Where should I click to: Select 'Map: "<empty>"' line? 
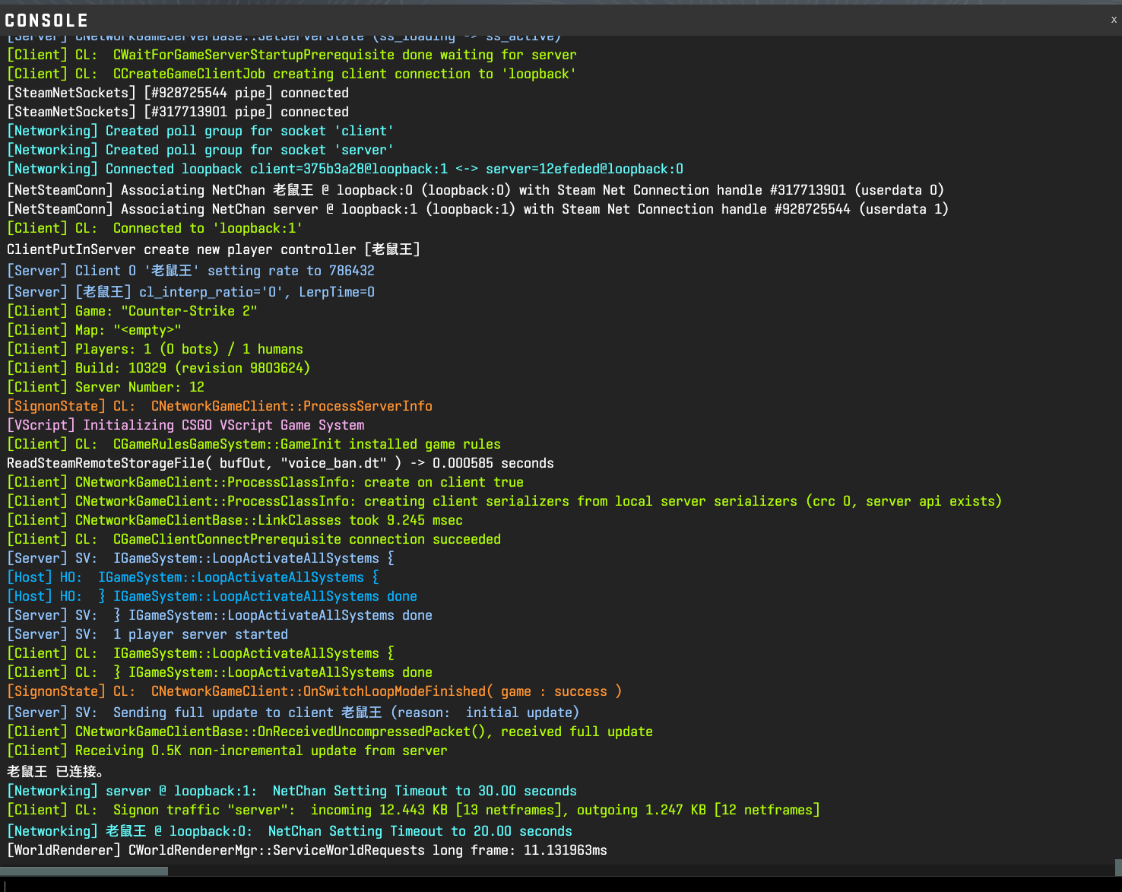[x=94, y=330]
